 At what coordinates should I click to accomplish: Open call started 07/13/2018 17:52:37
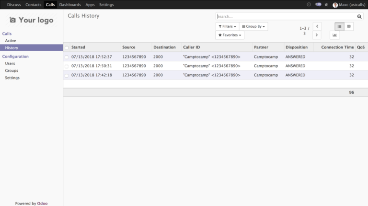[x=92, y=57]
